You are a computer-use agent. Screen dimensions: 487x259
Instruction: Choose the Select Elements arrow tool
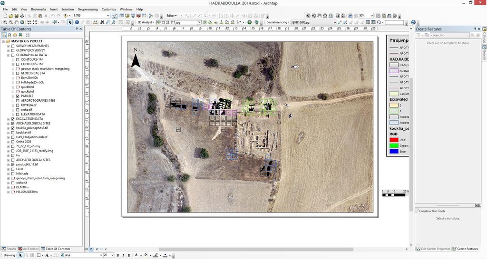point(70,22)
